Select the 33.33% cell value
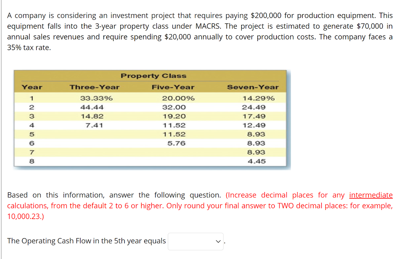The width and height of the screenshot is (401, 259). coord(96,98)
